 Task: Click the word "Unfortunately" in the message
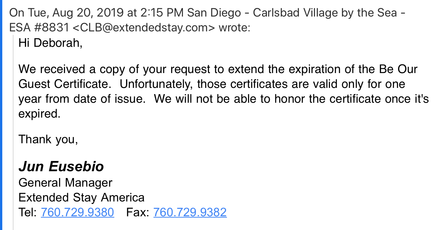tap(156, 84)
